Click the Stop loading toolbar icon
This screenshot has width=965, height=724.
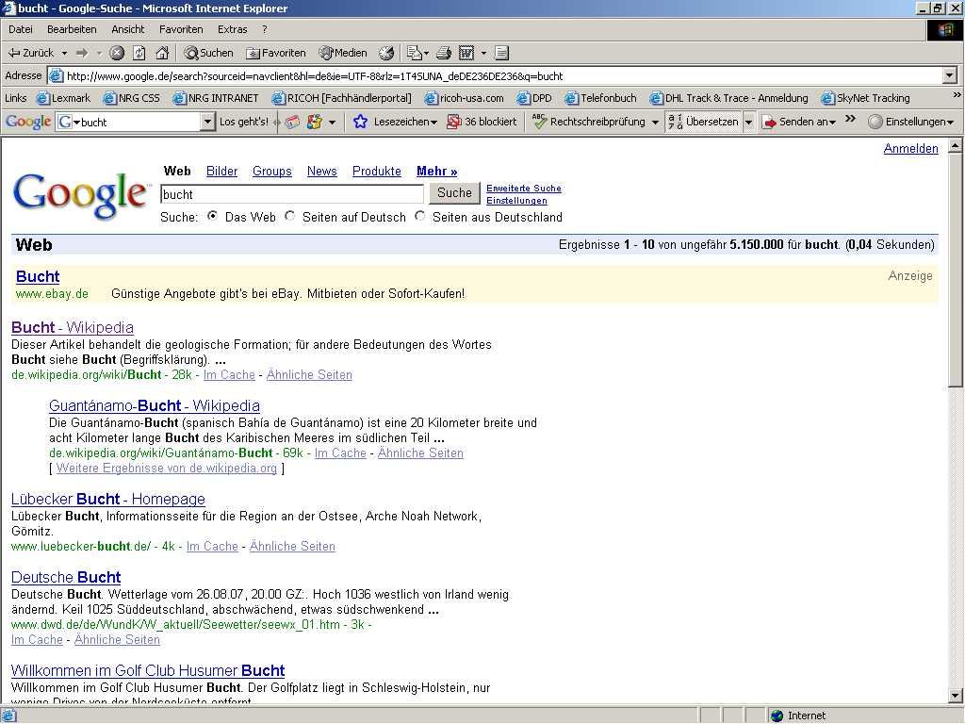pyautogui.click(x=117, y=53)
